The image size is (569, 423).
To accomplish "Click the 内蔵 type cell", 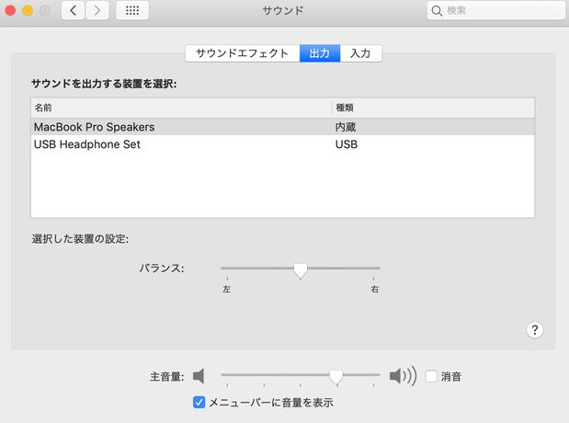I will [x=346, y=127].
